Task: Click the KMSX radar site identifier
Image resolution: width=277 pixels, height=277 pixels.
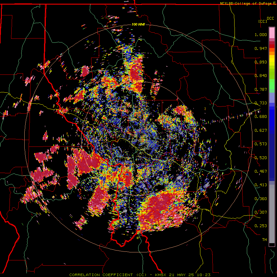Action: 161,275
